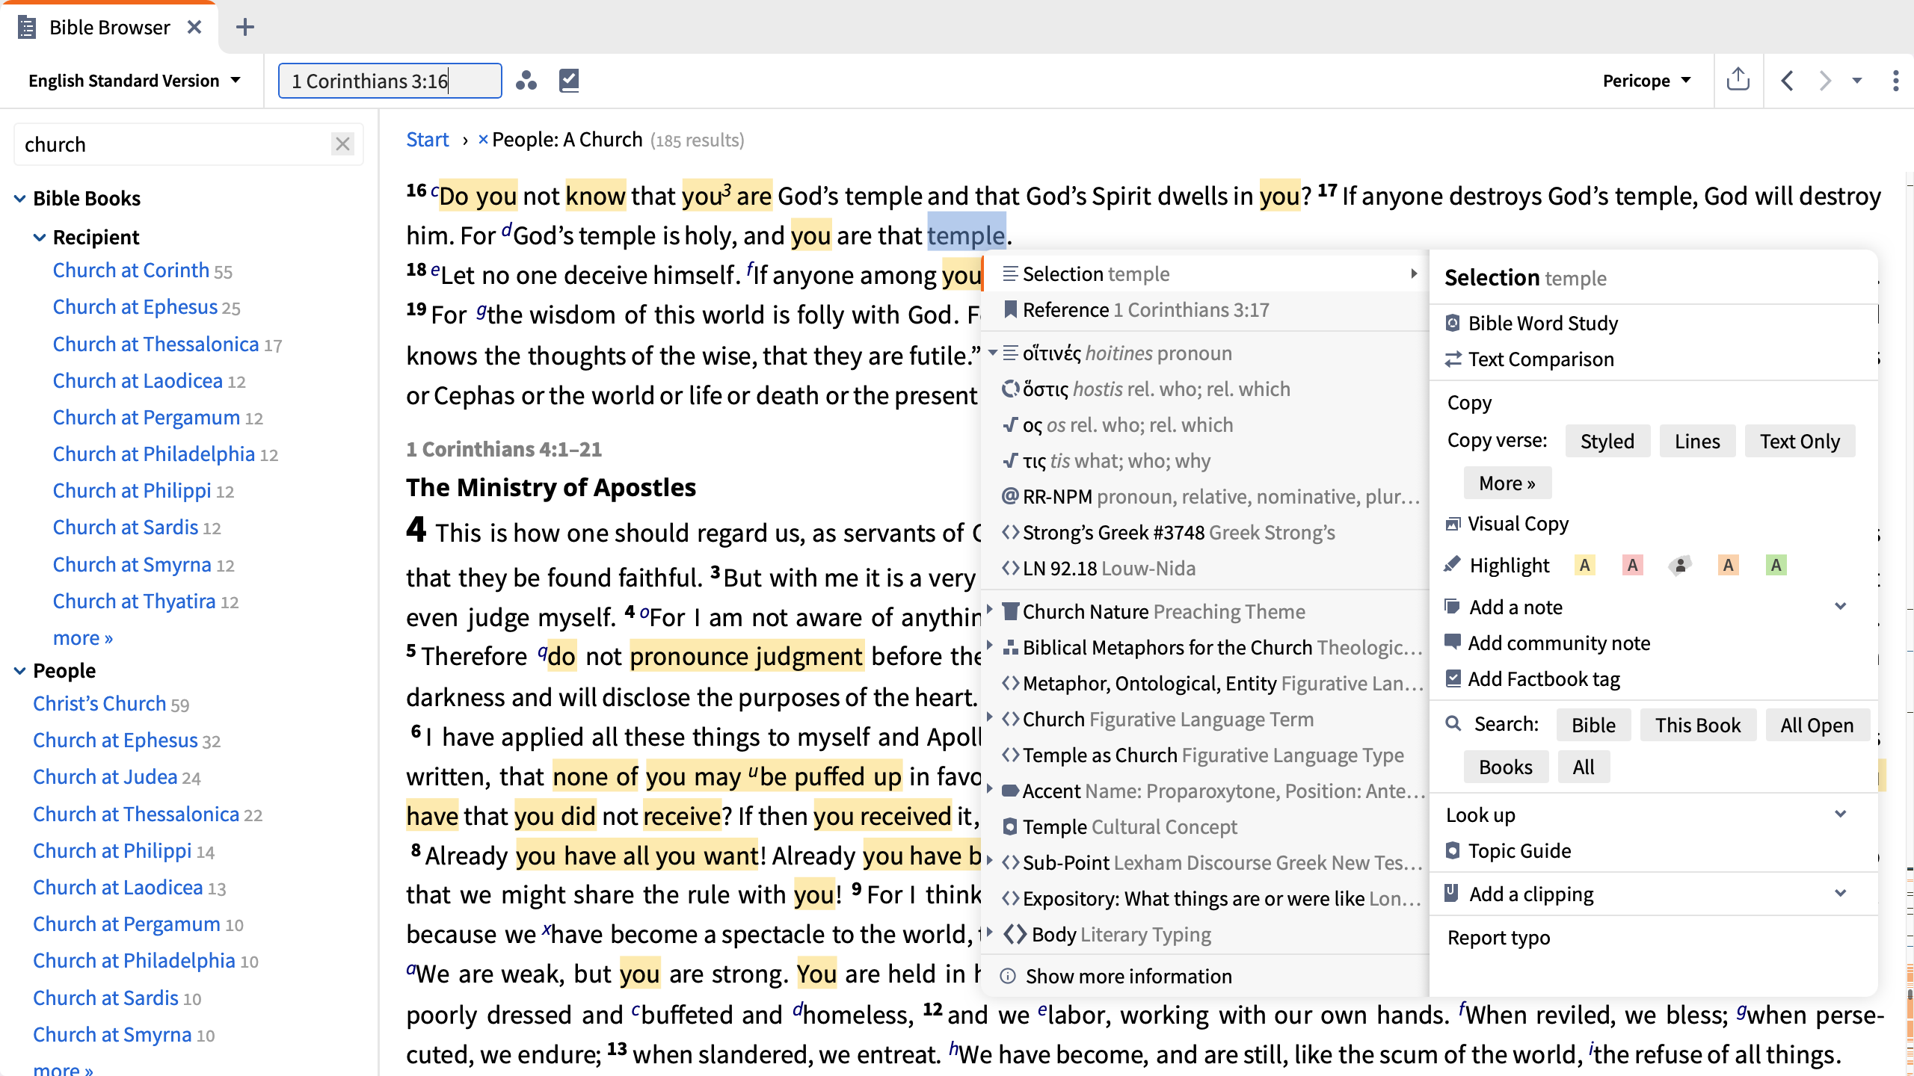Collapse οἵτινές hoitines pronoun group

click(993, 353)
